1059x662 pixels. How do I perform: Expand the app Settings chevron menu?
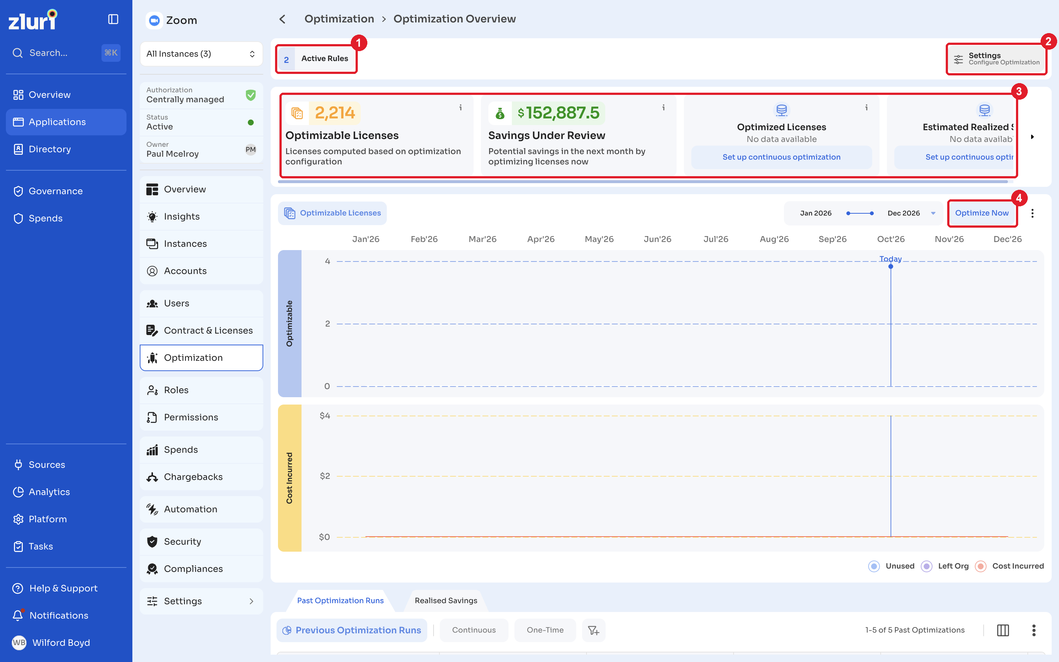click(x=251, y=601)
